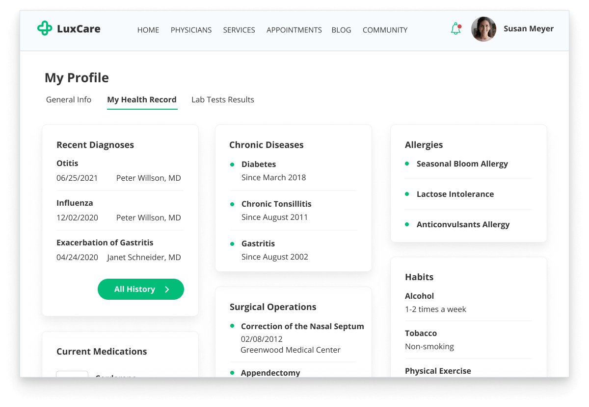589x407 pixels.
Task: Navigate to Appointments
Action: point(294,30)
